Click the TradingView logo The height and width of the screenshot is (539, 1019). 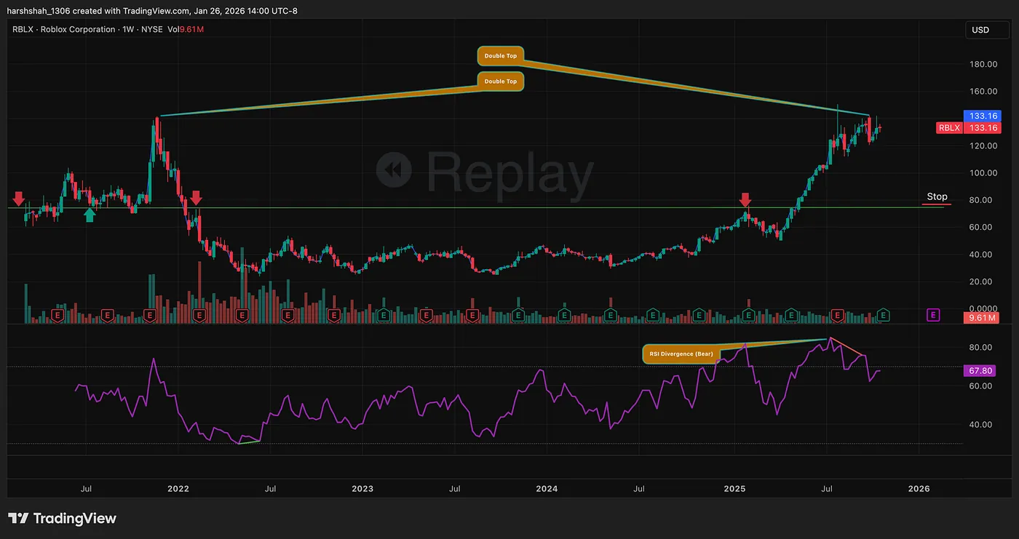coord(63,519)
